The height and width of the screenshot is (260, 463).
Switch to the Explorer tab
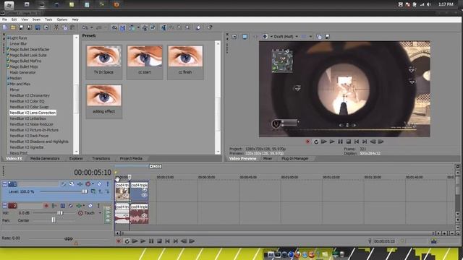(76, 159)
